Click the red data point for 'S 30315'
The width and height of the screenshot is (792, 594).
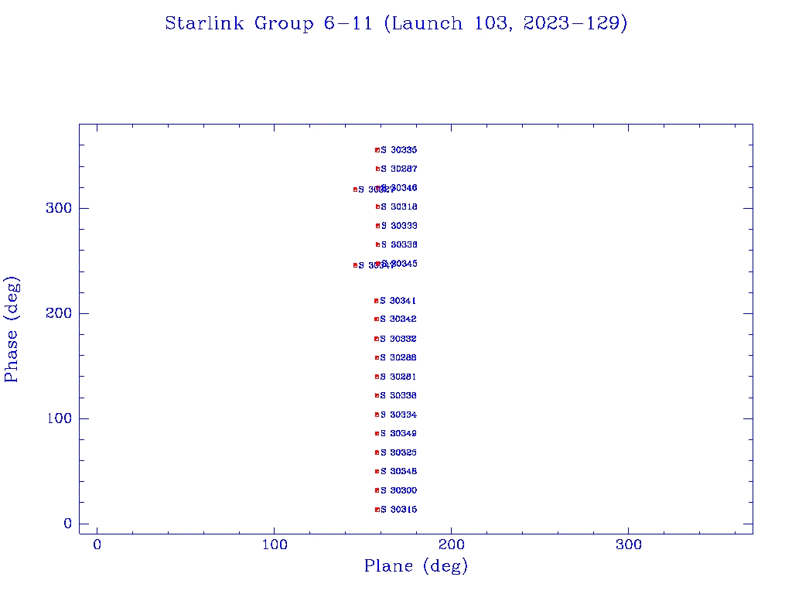point(377,510)
